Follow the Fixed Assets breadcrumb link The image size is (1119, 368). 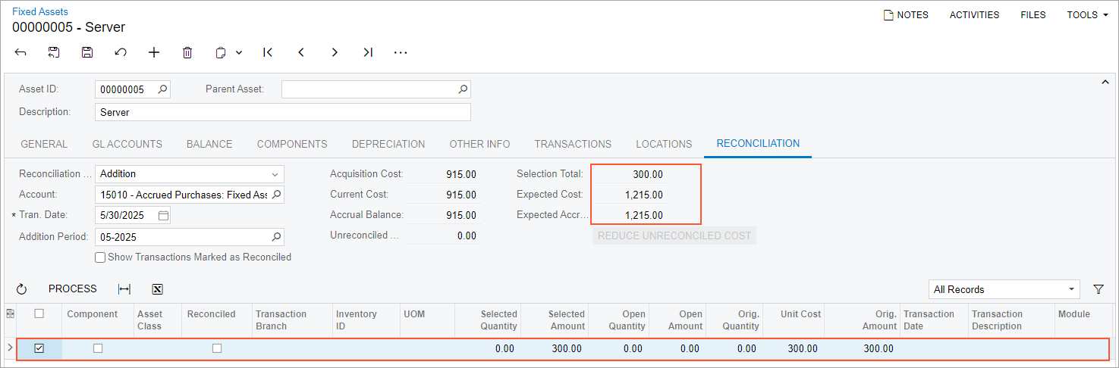point(39,11)
